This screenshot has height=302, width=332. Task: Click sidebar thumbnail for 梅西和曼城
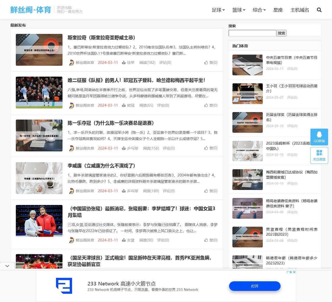(247, 180)
